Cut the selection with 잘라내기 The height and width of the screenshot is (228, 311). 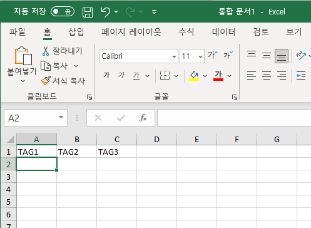[x=62, y=51]
